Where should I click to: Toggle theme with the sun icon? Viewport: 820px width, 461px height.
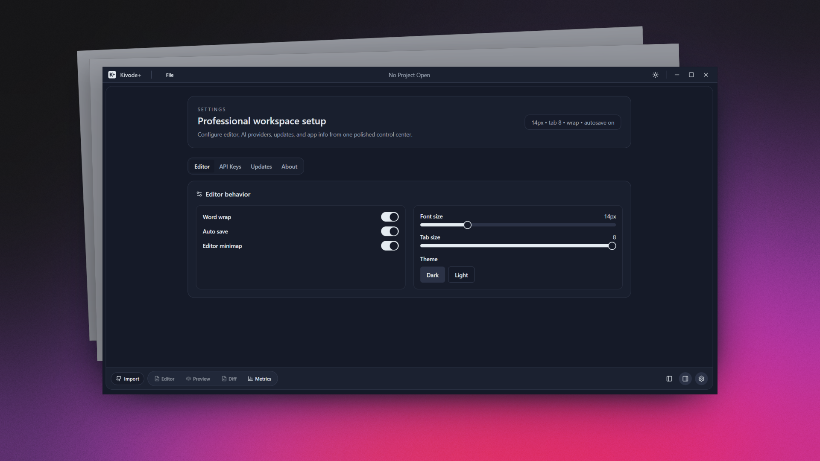655,75
